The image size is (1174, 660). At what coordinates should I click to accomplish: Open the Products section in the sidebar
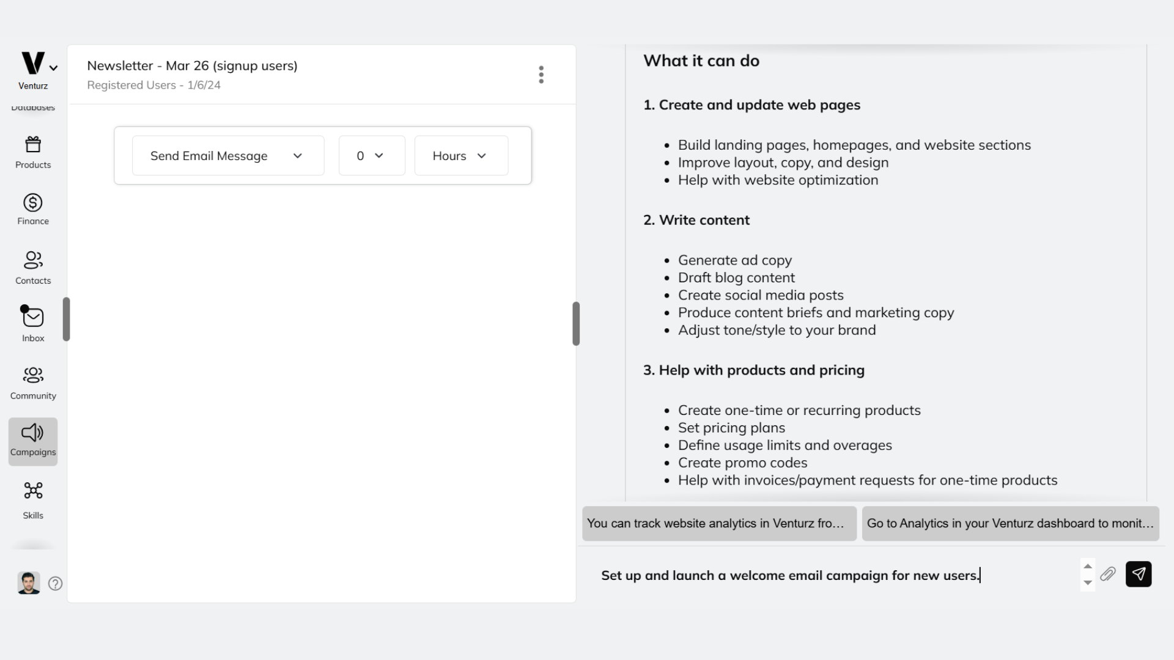tap(32, 152)
